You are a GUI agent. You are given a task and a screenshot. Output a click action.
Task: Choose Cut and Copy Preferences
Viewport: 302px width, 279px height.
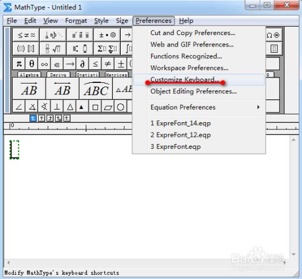tap(199, 33)
